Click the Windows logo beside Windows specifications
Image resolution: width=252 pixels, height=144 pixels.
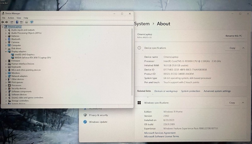pos(139,103)
